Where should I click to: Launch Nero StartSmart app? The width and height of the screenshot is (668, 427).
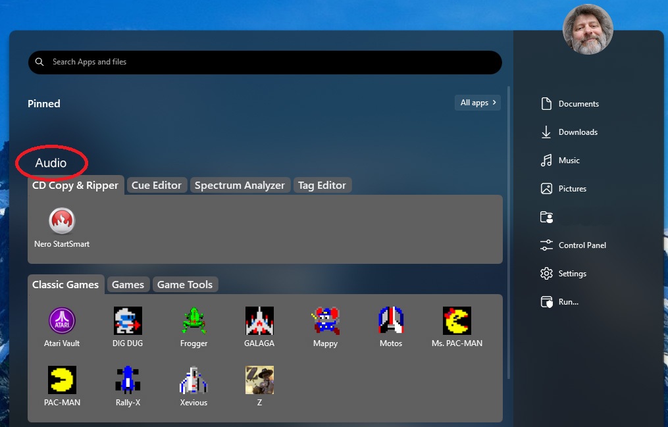[x=62, y=228]
